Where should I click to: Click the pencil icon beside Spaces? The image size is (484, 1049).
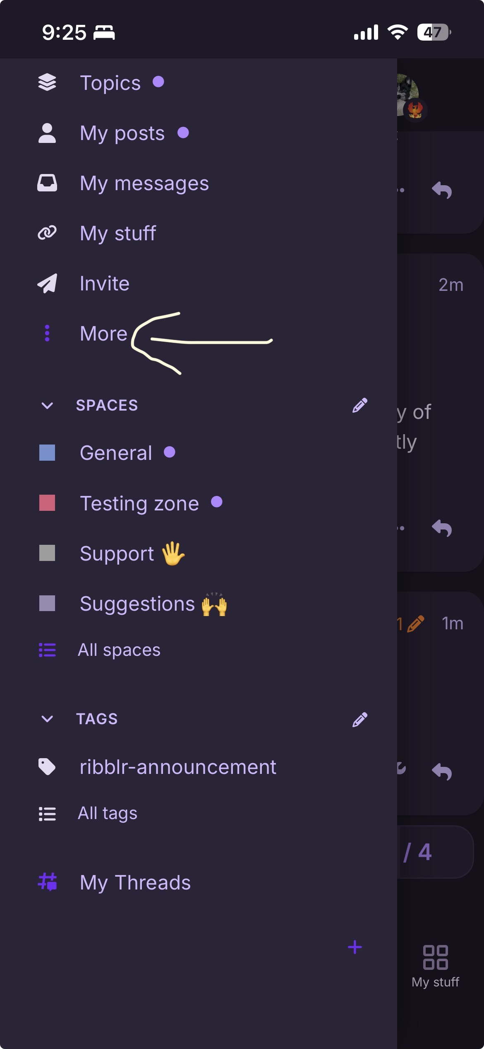coord(359,405)
